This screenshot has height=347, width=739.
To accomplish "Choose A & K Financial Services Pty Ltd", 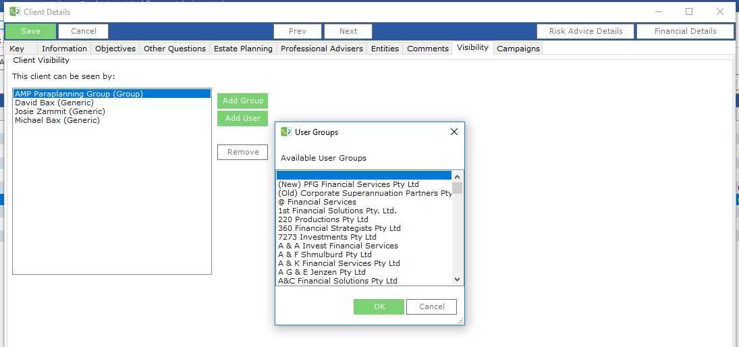I will click(x=339, y=263).
